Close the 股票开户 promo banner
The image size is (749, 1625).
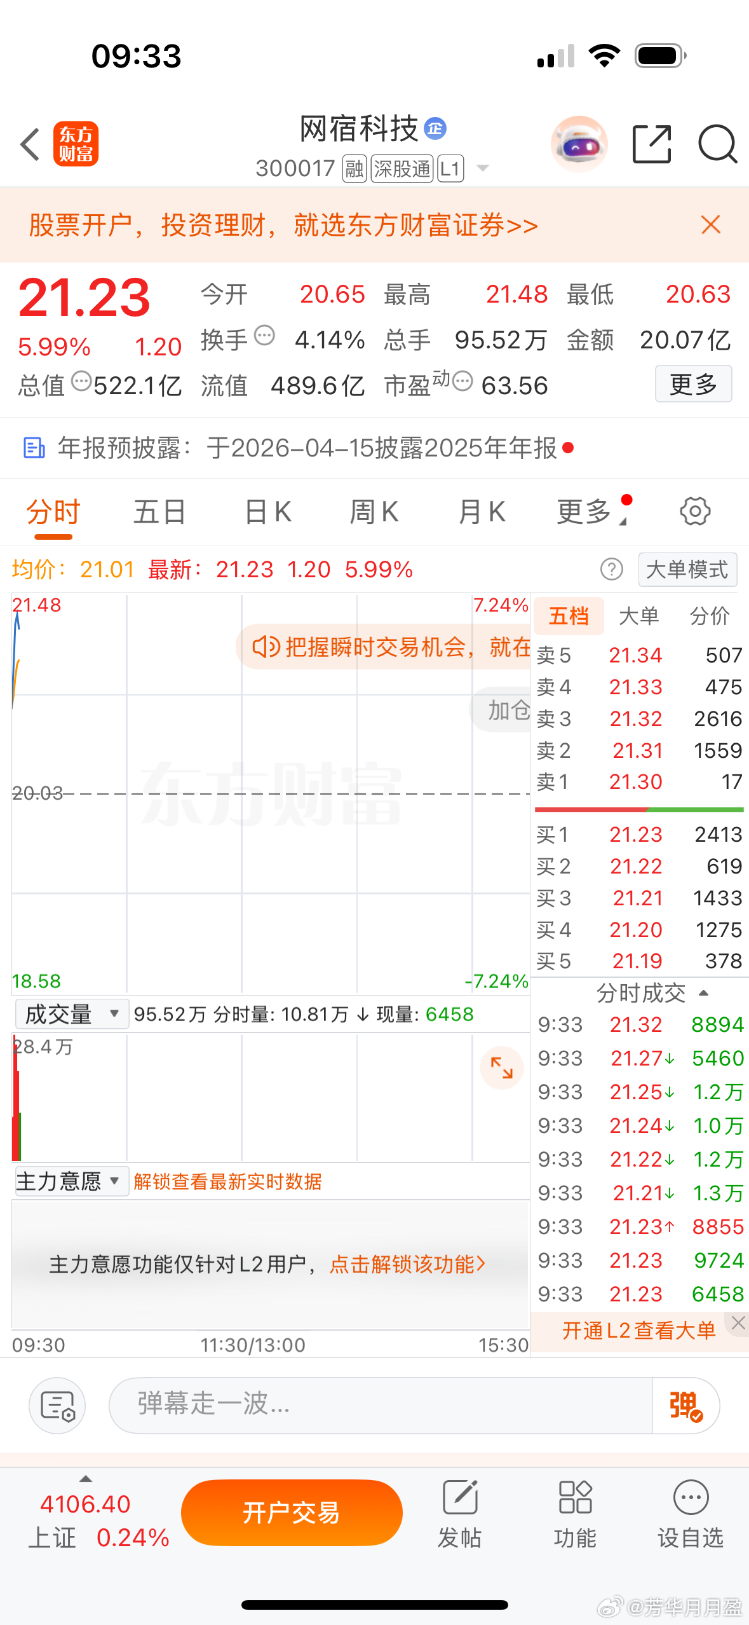(x=711, y=224)
